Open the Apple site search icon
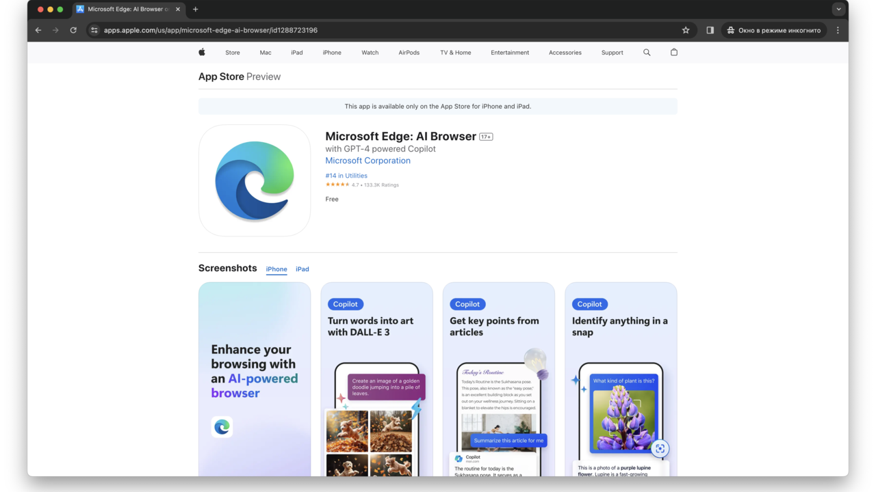This screenshot has height=492, width=876. (647, 52)
